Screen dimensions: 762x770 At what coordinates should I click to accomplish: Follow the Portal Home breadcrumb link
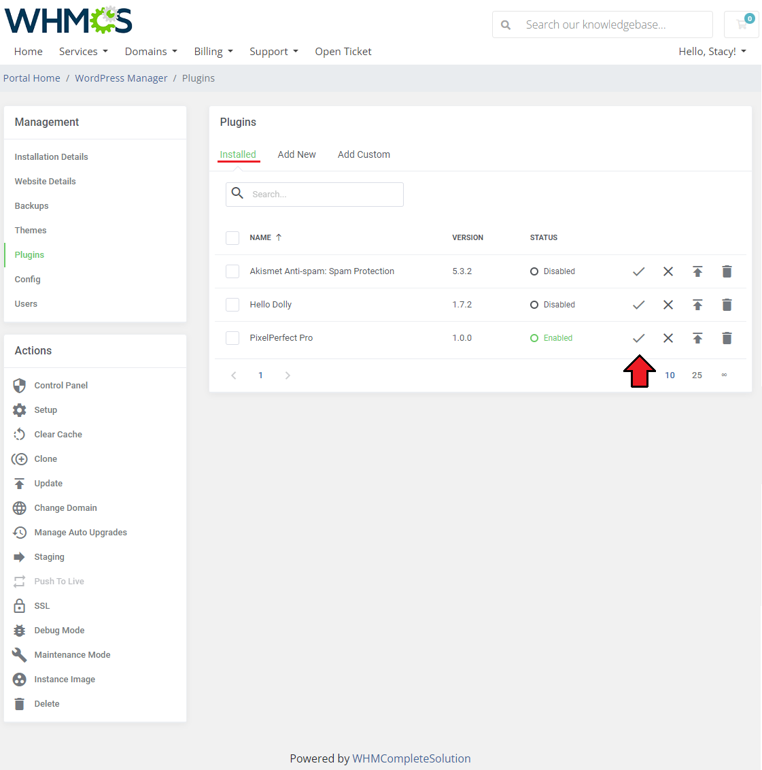coord(32,79)
